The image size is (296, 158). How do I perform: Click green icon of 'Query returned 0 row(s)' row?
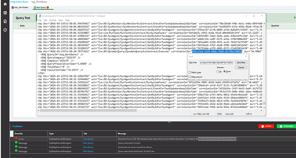click(16, 142)
